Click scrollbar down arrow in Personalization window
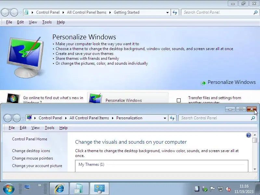Image resolution: width=260 pixels, height=195 pixels. point(255,169)
